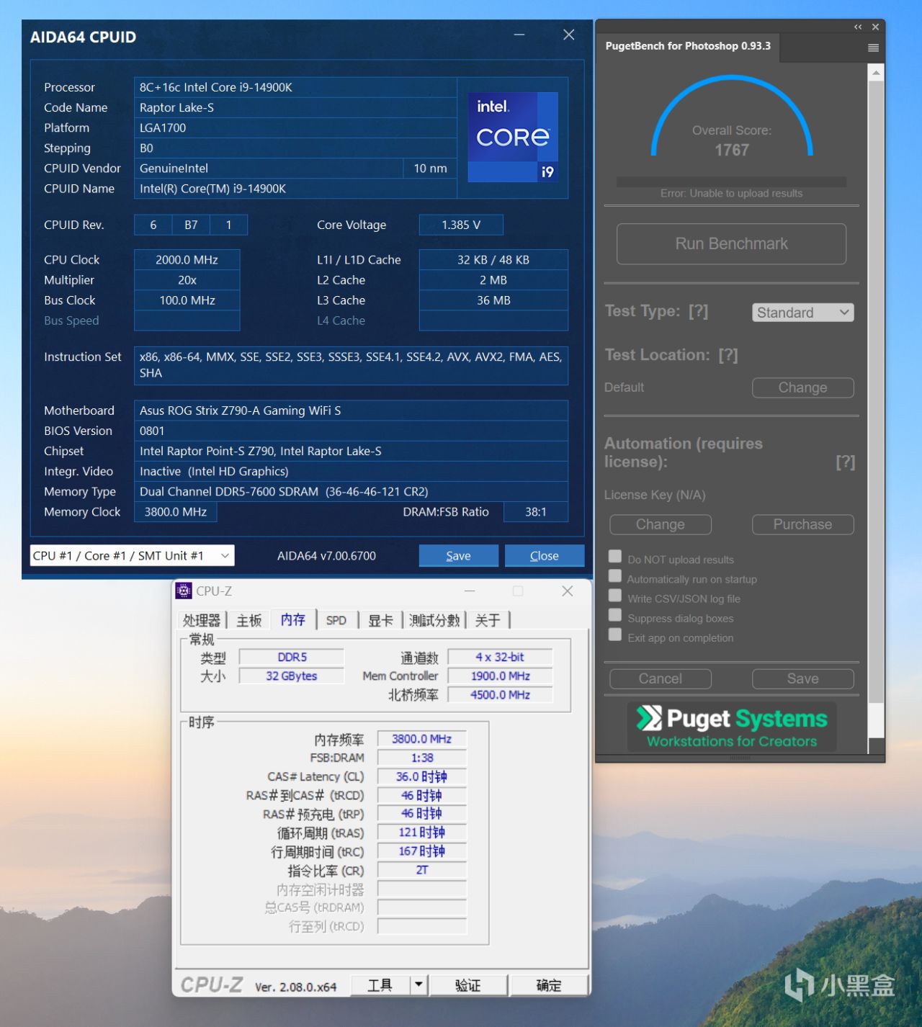Click the Automation [?] help link

(x=846, y=462)
